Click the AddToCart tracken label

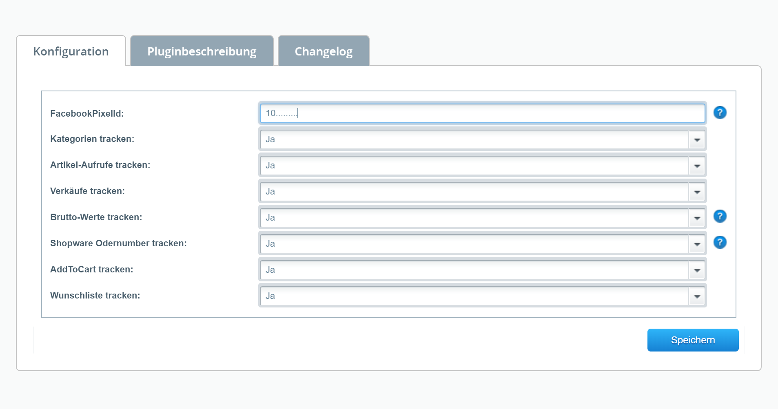92,269
